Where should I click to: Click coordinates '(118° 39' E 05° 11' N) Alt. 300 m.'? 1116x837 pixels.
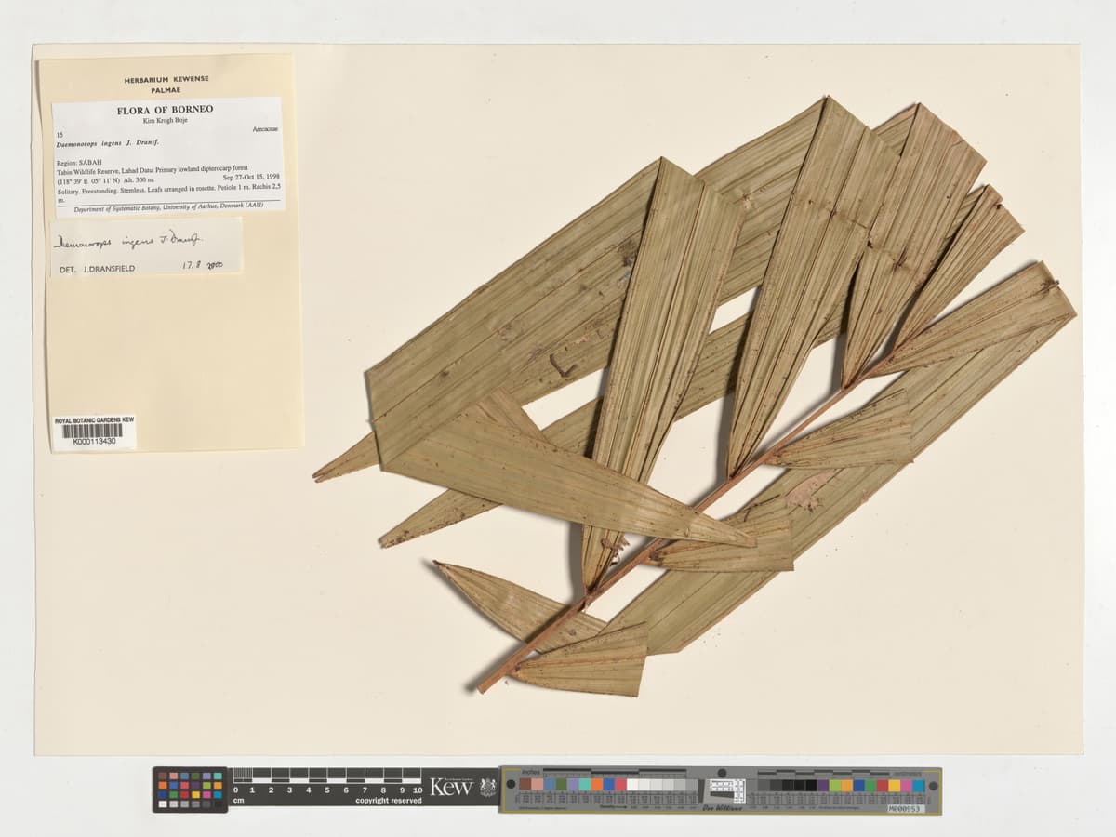point(108,181)
